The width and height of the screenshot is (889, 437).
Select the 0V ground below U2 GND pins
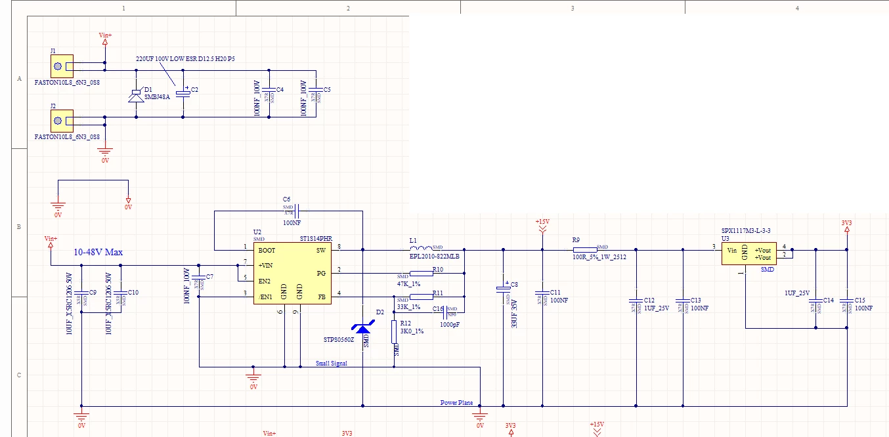coord(253,379)
